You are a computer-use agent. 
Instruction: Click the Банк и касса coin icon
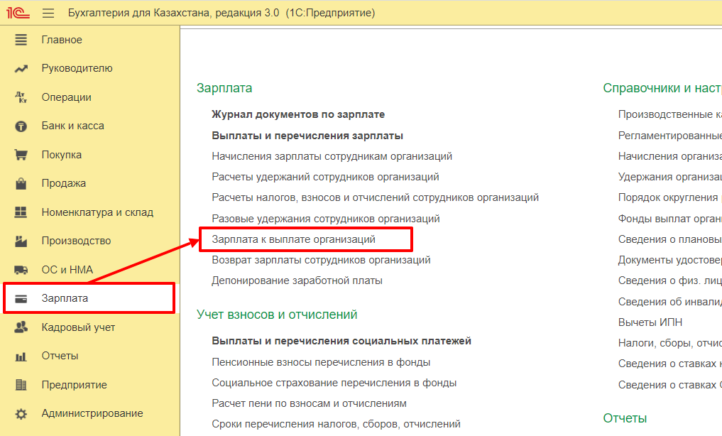[21, 126]
